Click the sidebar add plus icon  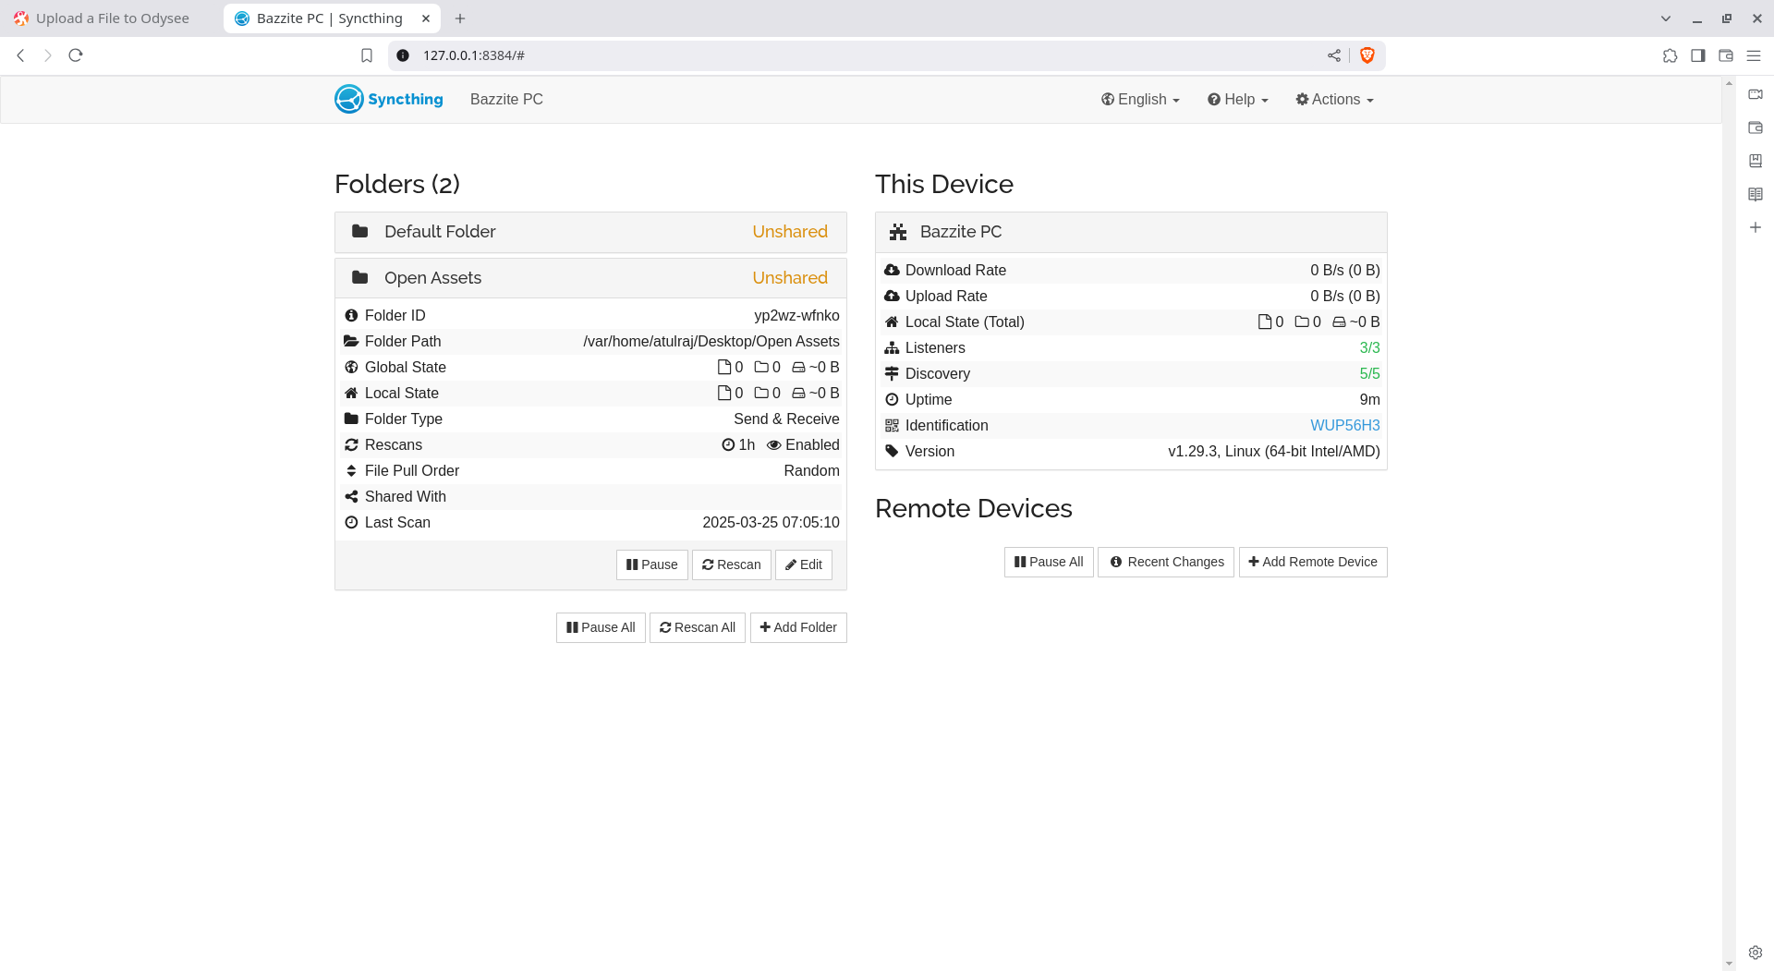[x=1756, y=227]
